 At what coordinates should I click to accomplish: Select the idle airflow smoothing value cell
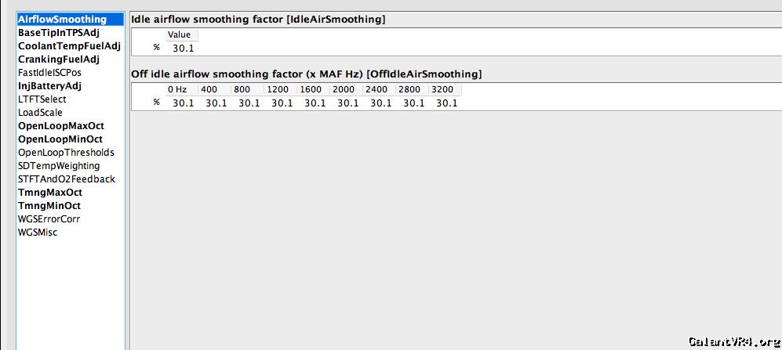click(x=184, y=49)
